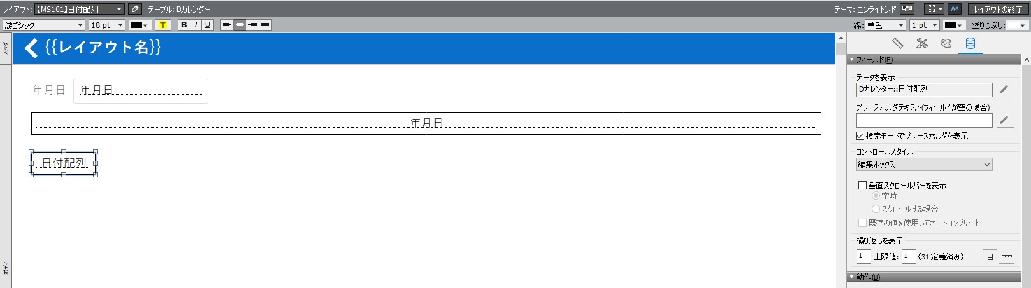Screen dimensions: 1031x288
Task: Select the Data database inspector tab
Action: pos(970,43)
